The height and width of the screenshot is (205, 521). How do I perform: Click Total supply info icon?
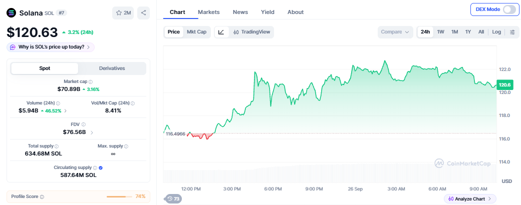(57, 146)
